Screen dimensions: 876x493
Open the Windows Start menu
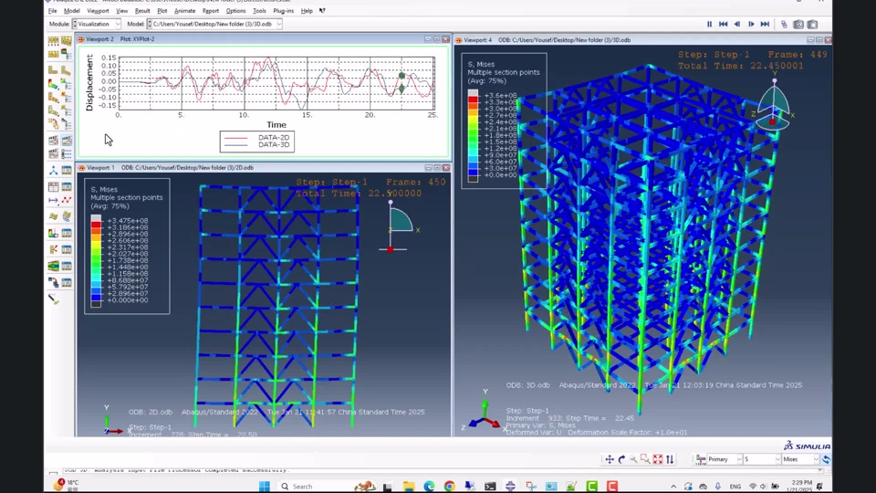265,486
